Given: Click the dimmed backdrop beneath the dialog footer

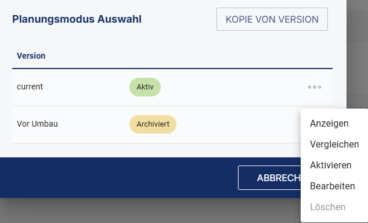Looking at the screenshot, I should coord(150,211).
